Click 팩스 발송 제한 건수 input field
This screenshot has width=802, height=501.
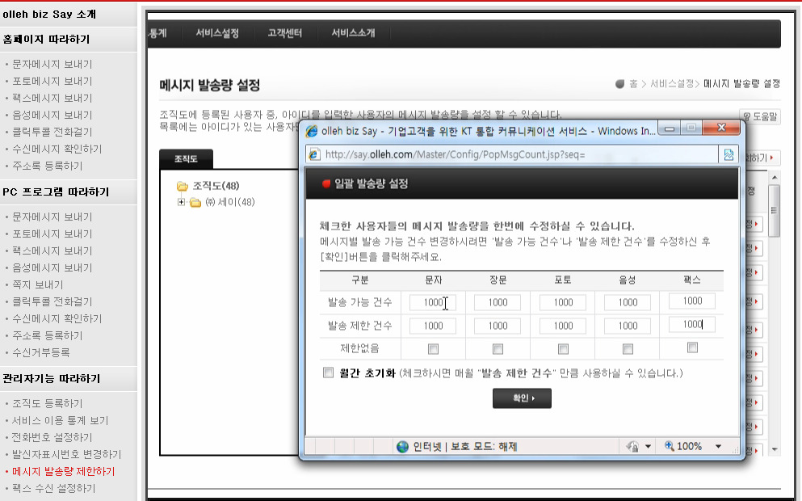click(692, 325)
